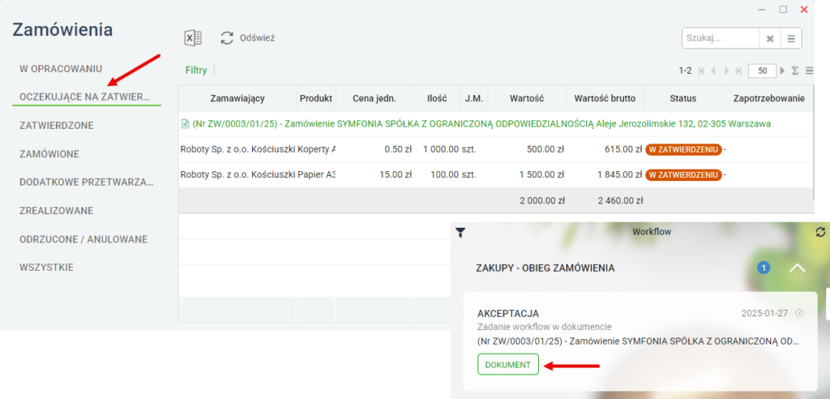Image resolution: width=830 pixels, height=399 pixels.
Task: Click clock icon next to 2025-01-27
Action: tap(799, 313)
